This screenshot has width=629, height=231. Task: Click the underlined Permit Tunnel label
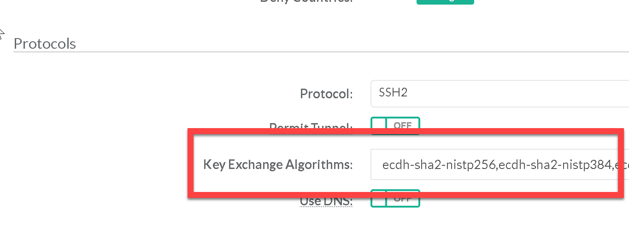(311, 126)
